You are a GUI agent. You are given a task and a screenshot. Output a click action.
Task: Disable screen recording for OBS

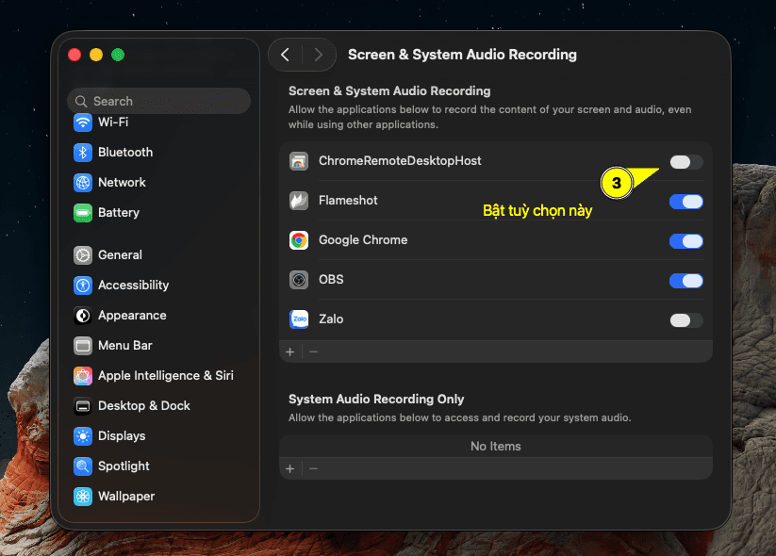pyautogui.click(x=685, y=280)
